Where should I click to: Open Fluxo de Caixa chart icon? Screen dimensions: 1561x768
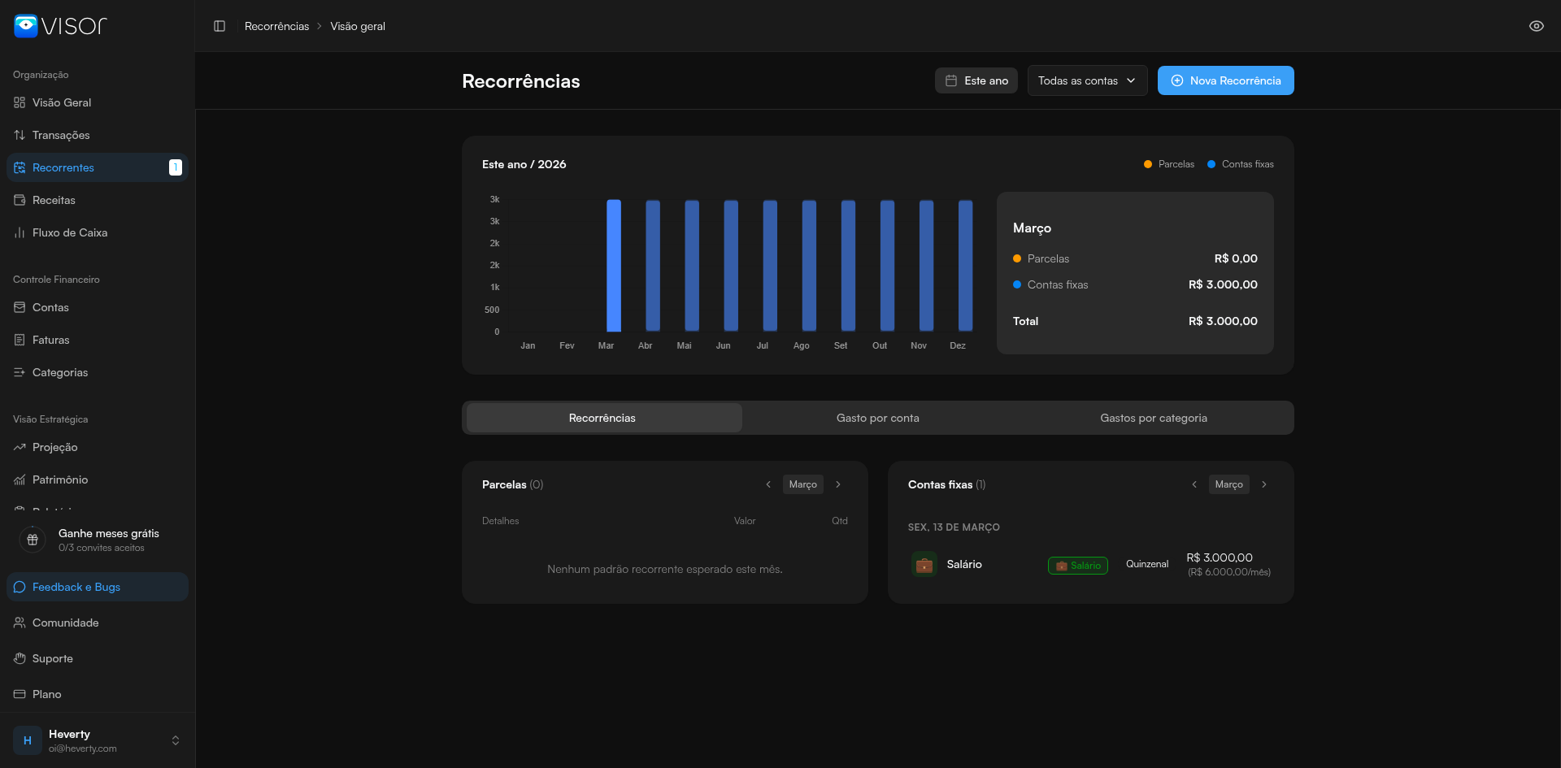pyautogui.click(x=20, y=232)
